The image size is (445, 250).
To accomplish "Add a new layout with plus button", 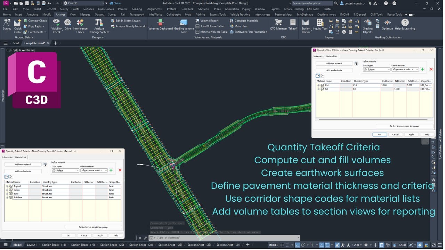I will pos(248,245).
